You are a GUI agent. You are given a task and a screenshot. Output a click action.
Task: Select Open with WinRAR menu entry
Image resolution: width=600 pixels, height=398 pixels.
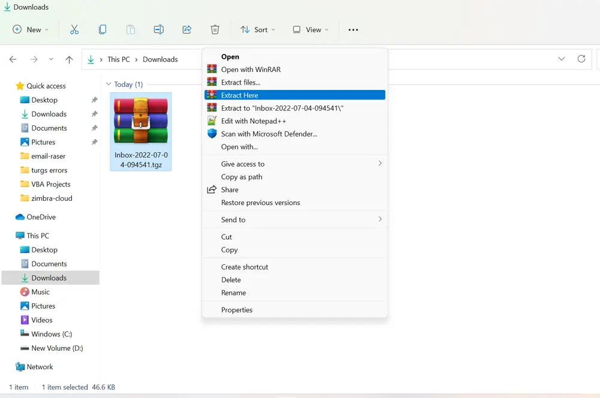250,70
